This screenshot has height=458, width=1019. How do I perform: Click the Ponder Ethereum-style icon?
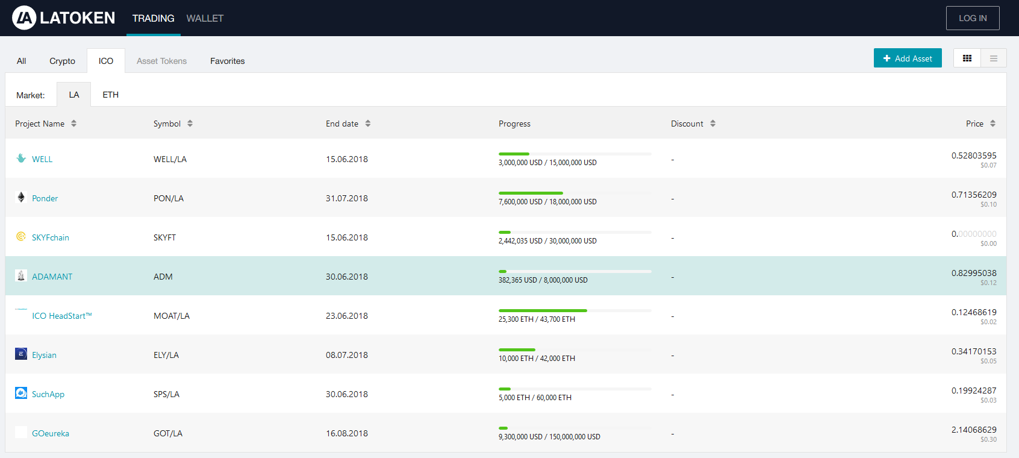[21, 198]
